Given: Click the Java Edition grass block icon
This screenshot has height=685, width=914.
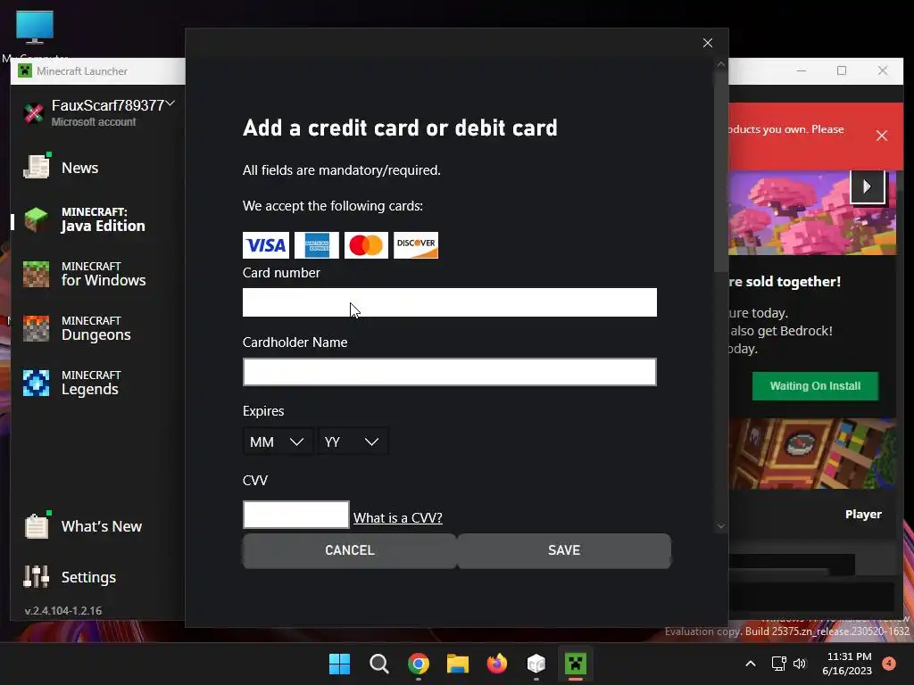Looking at the screenshot, I should (36, 220).
